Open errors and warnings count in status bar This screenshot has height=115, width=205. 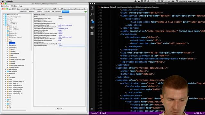(103, 113)
